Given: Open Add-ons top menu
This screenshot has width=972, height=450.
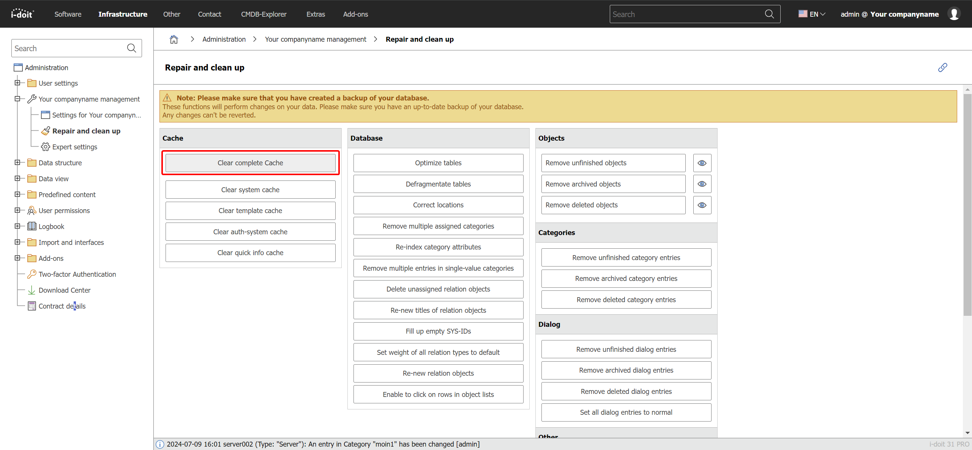Looking at the screenshot, I should coord(355,14).
